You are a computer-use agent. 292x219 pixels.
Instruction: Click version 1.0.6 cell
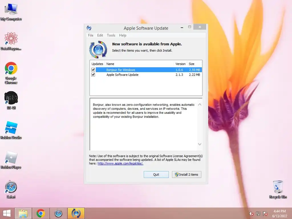(179, 70)
